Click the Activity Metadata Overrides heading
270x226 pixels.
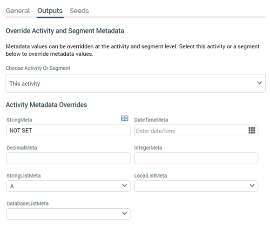coord(47,105)
